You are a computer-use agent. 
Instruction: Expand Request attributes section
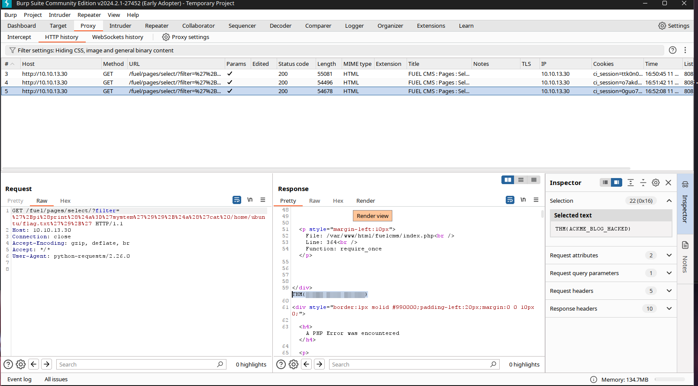tap(669, 255)
